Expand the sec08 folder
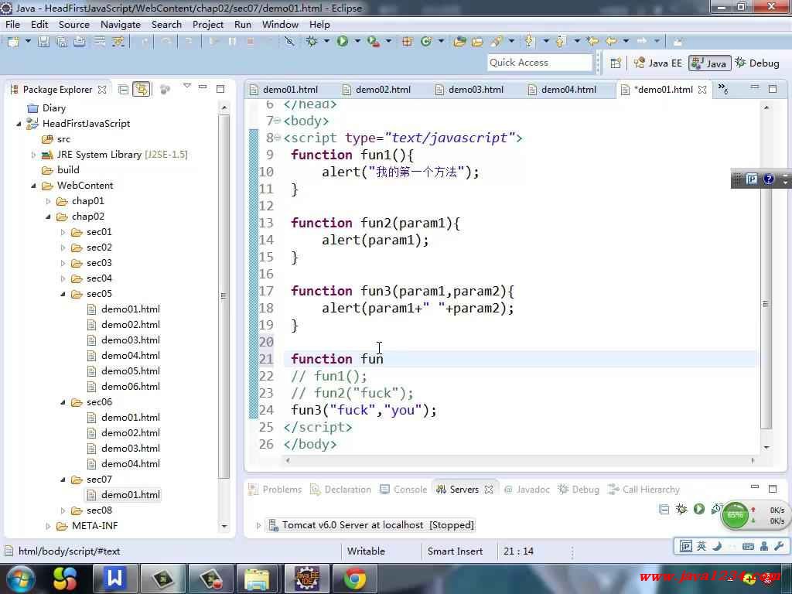 63,510
